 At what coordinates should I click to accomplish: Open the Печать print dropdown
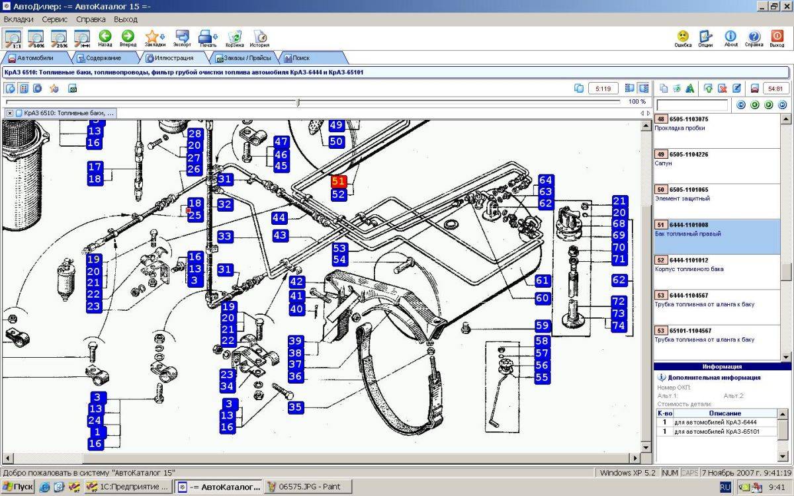208,38
